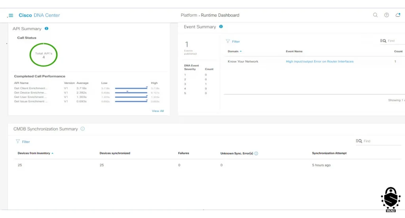Screen dimensions: 405x218
Task: Click the 2.392s average value
Action: (81, 93)
